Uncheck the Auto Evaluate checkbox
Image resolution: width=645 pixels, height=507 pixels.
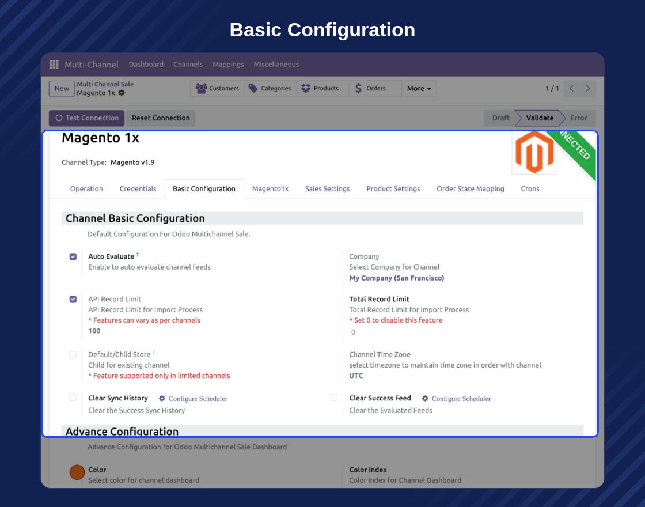73,256
